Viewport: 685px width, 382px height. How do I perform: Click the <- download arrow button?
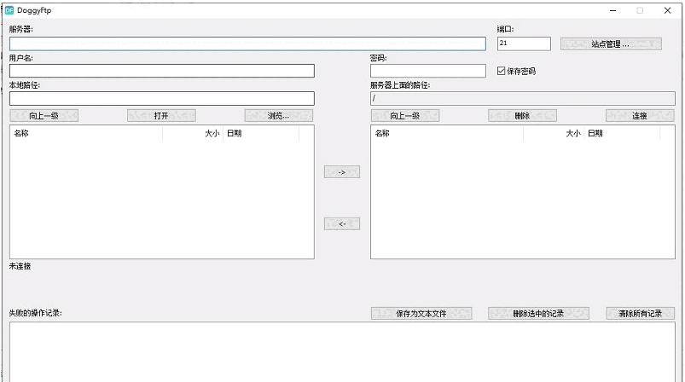point(342,224)
